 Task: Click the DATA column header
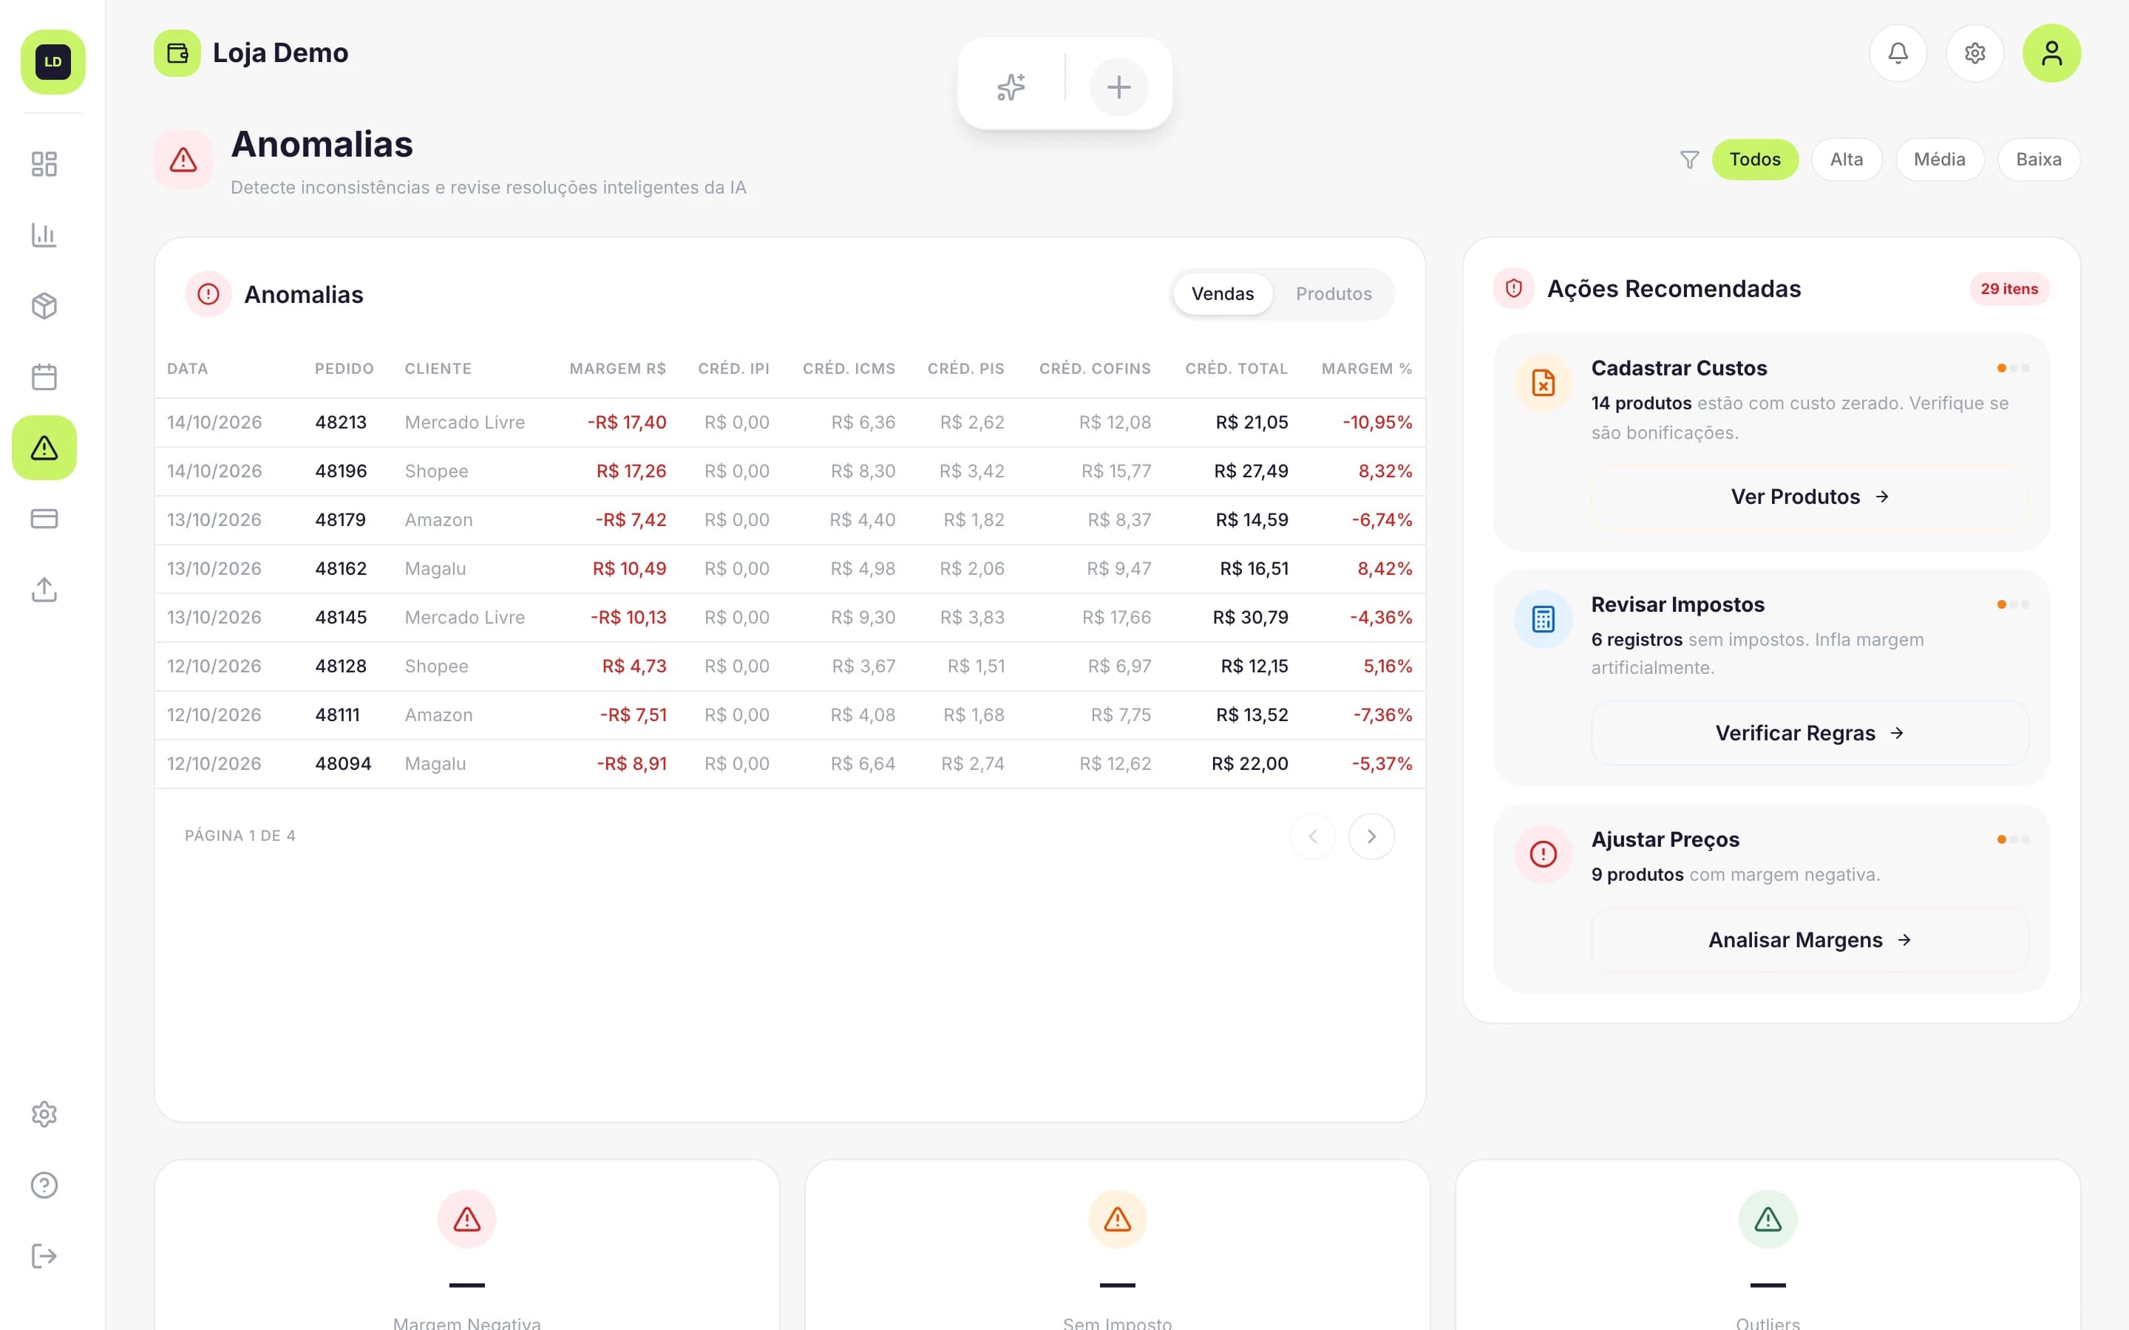tap(187, 369)
